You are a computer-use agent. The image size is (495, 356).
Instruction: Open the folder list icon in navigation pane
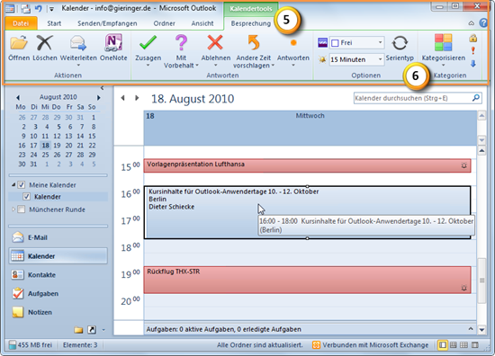click(78, 330)
